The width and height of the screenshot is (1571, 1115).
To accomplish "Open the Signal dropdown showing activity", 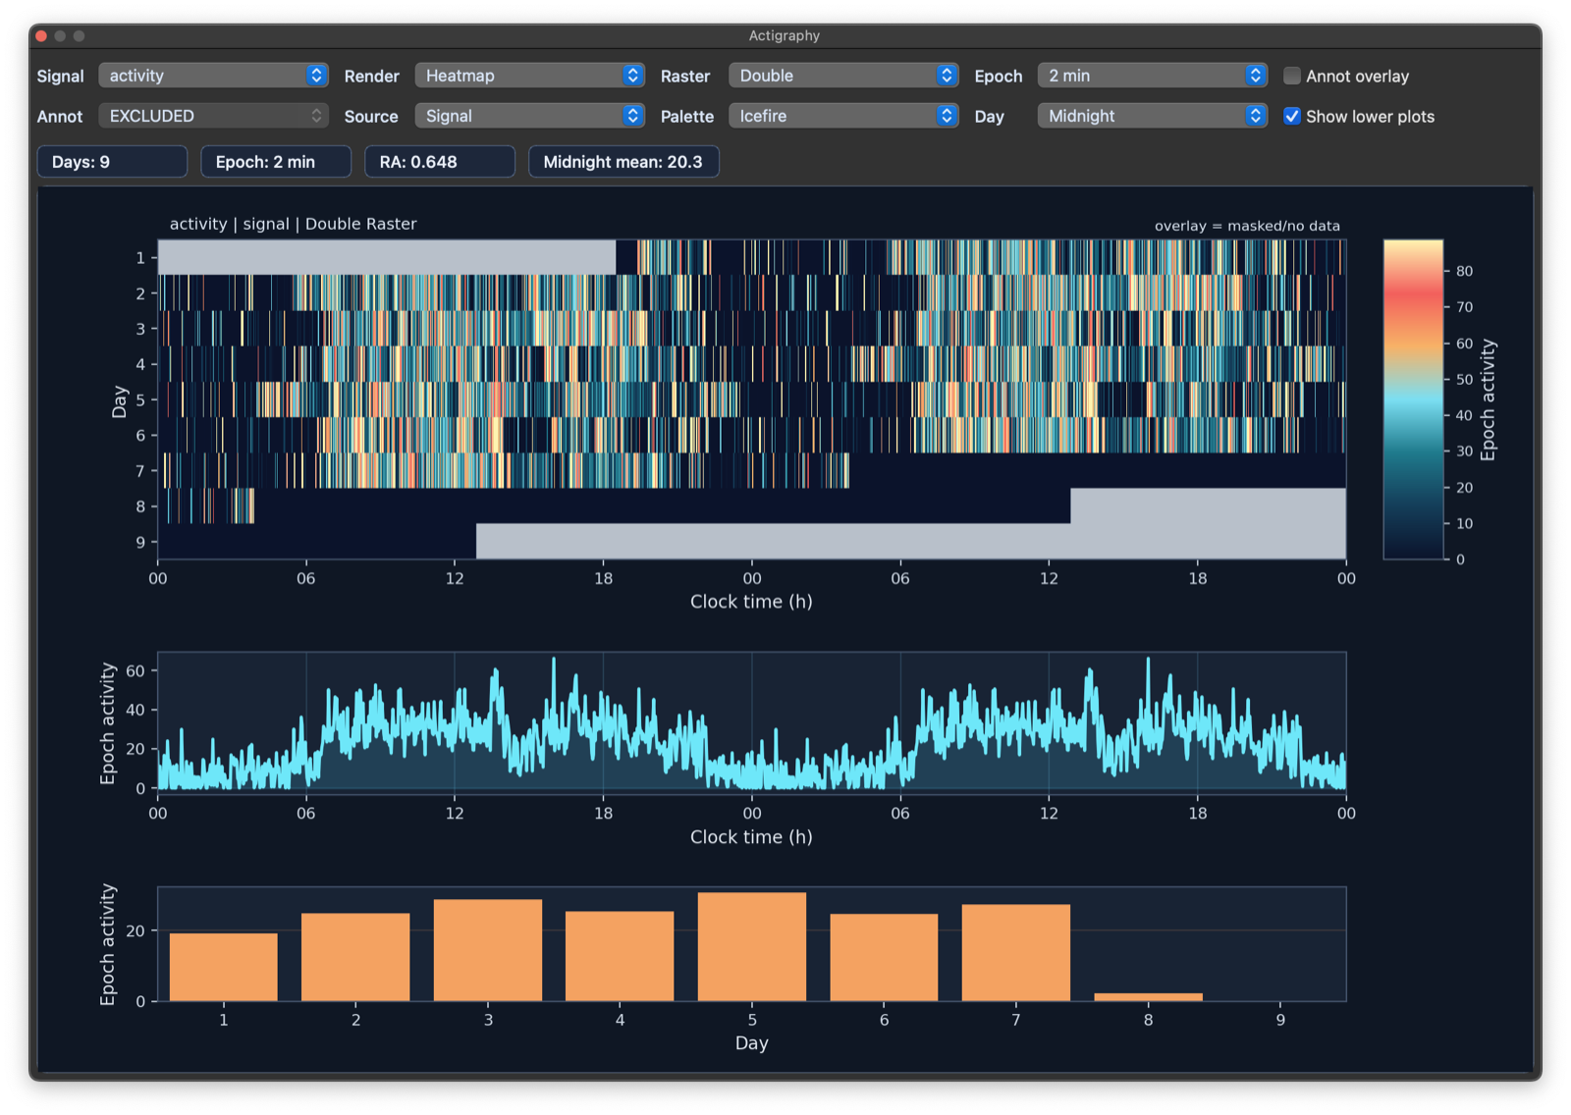I will (x=213, y=76).
